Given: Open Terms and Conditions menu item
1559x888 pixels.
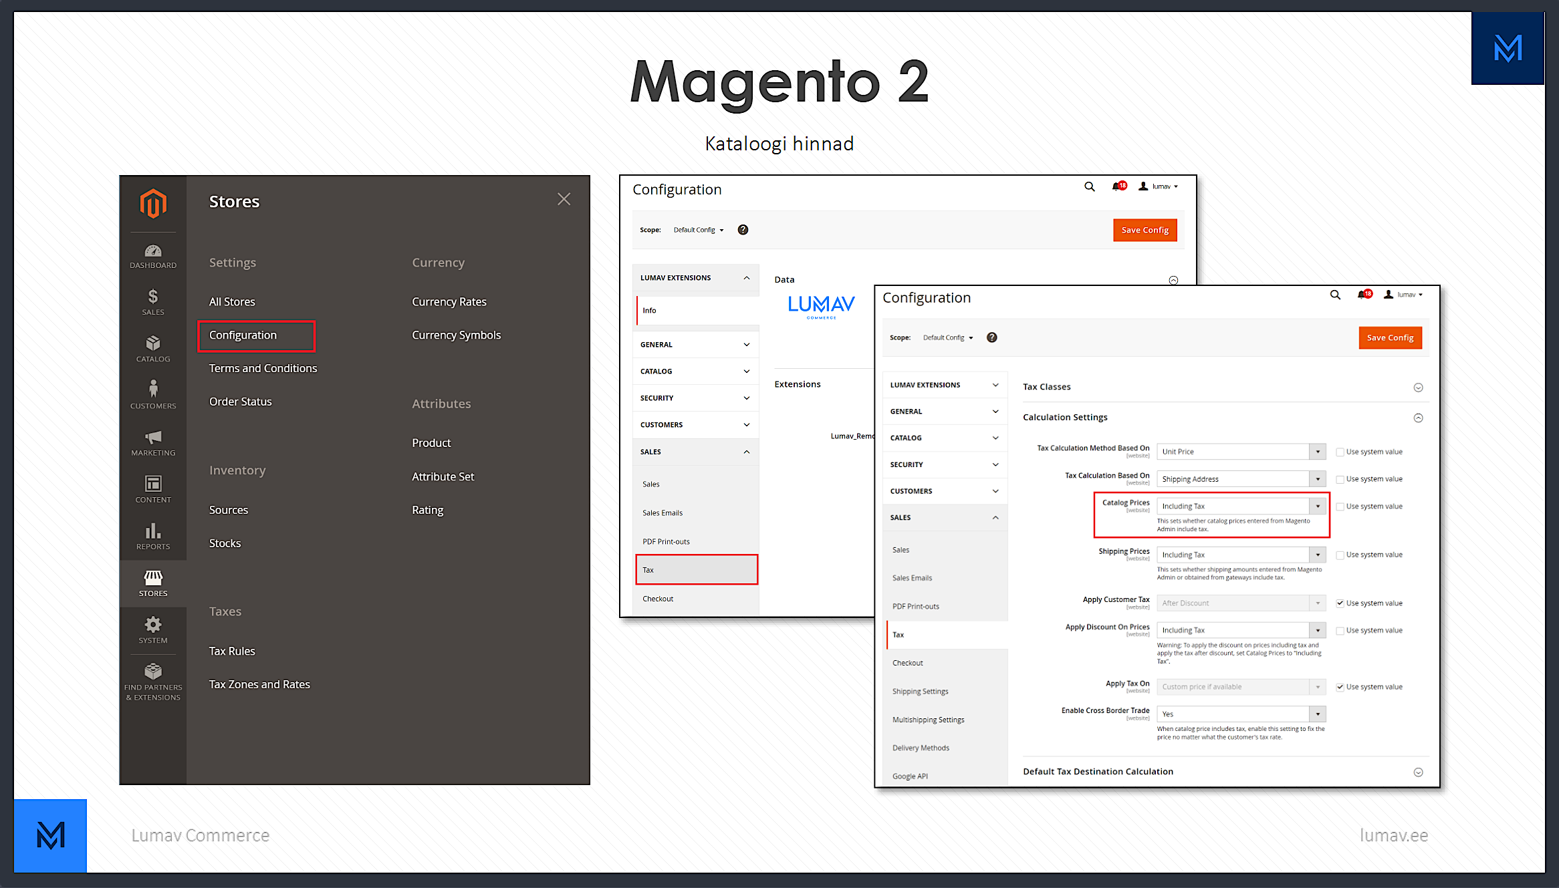Looking at the screenshot, I should pyautogui.click(x=263, y=369).
